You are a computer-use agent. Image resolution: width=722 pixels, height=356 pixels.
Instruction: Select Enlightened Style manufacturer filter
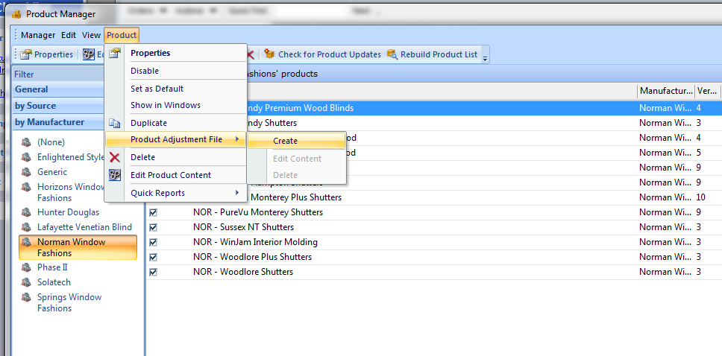coord(70,157)
